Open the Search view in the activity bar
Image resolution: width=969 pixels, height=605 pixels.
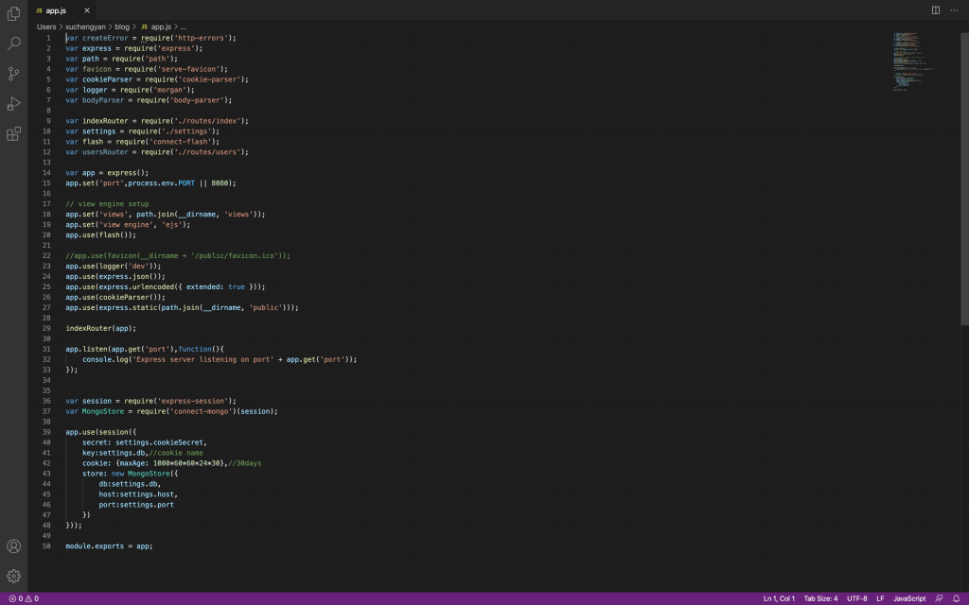[13, 43]
